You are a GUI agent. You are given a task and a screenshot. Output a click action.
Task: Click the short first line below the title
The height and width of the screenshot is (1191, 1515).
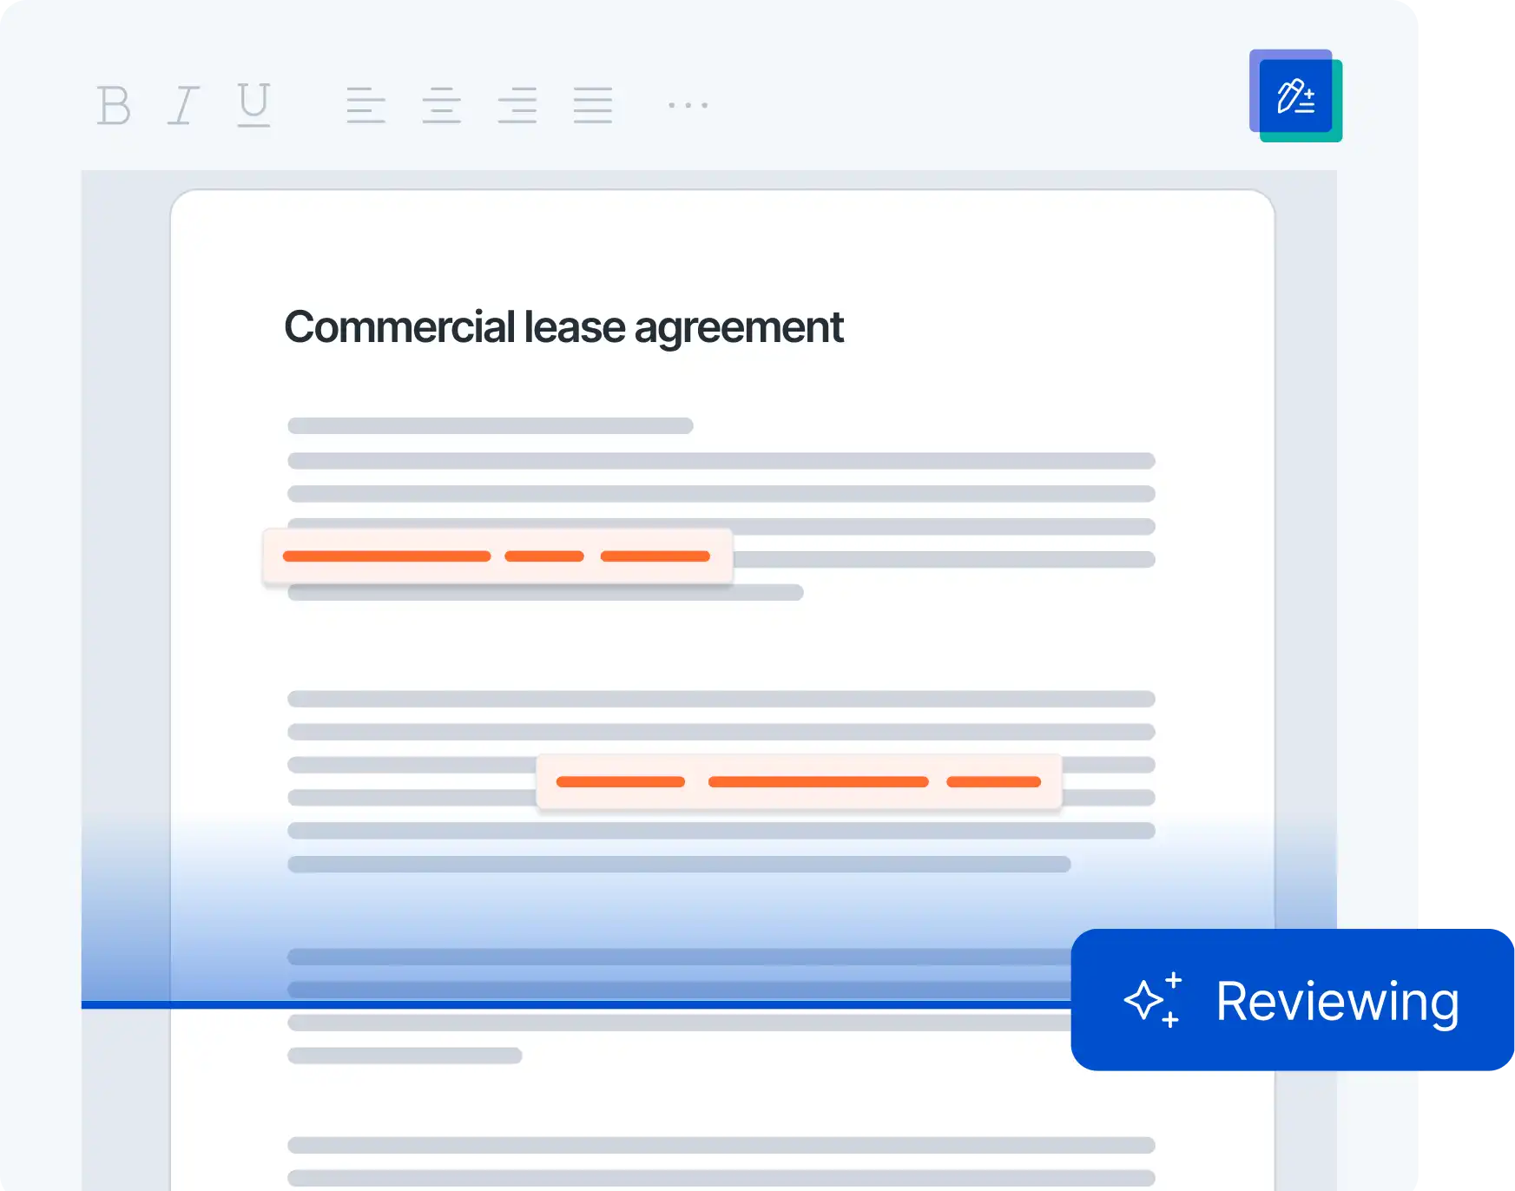[x=491, y=425]
